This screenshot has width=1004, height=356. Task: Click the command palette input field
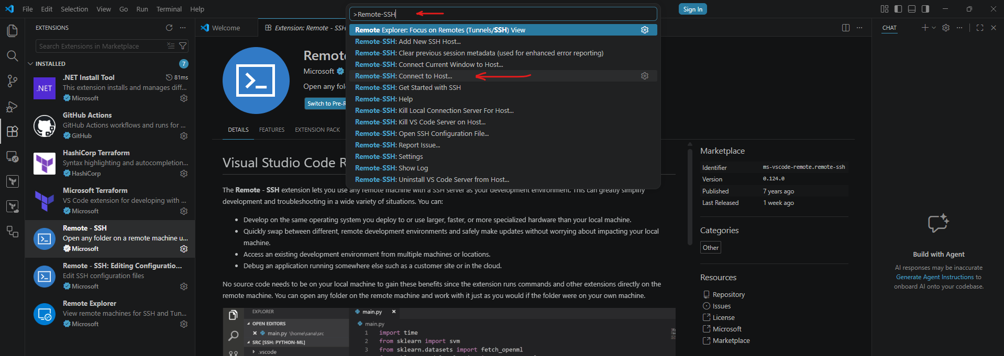coord(503,14)
